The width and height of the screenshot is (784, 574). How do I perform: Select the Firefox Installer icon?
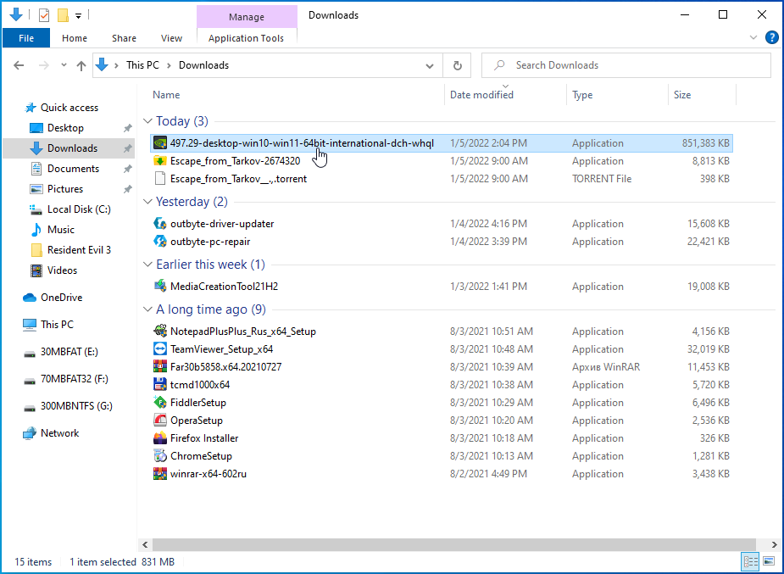160,438
